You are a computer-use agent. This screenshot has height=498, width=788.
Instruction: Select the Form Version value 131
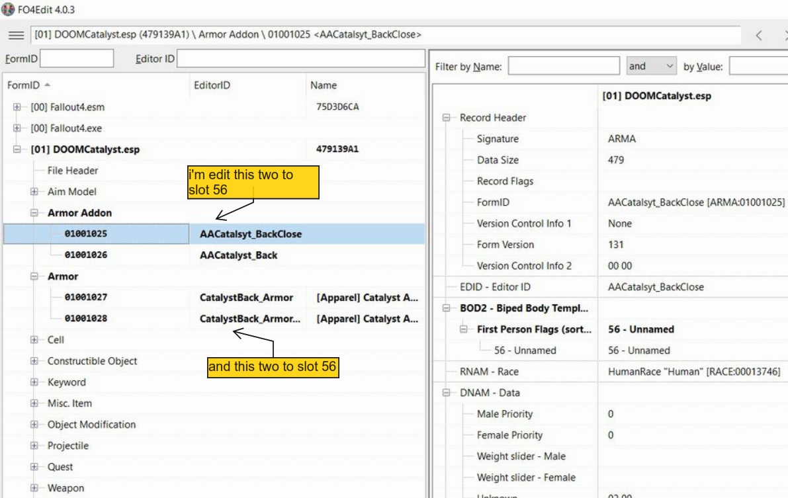(615, 244)
